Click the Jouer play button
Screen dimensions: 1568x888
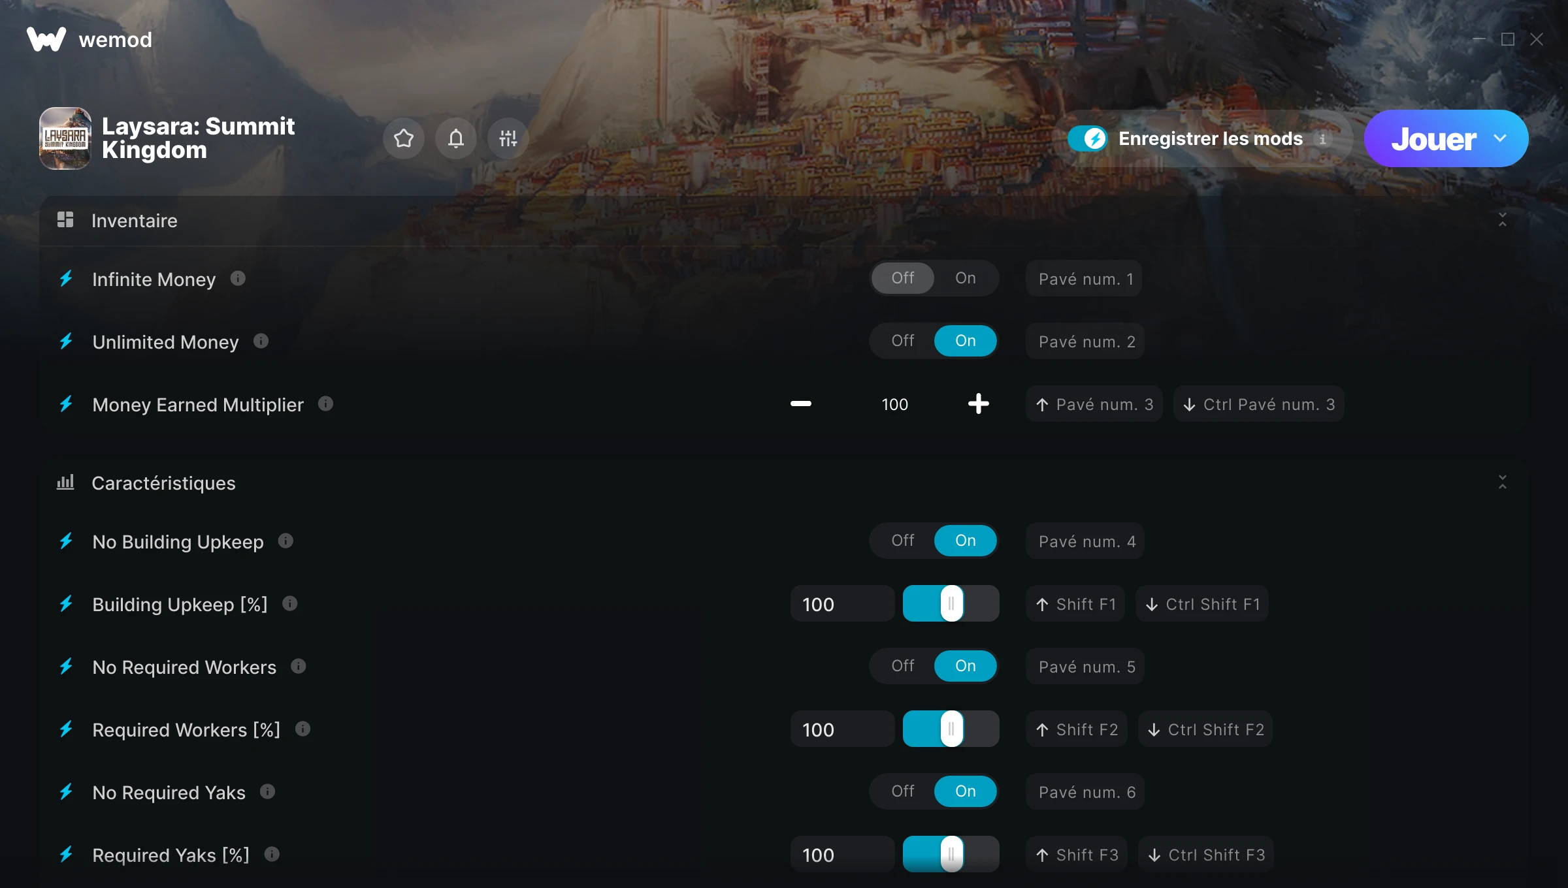[1433, 138]
